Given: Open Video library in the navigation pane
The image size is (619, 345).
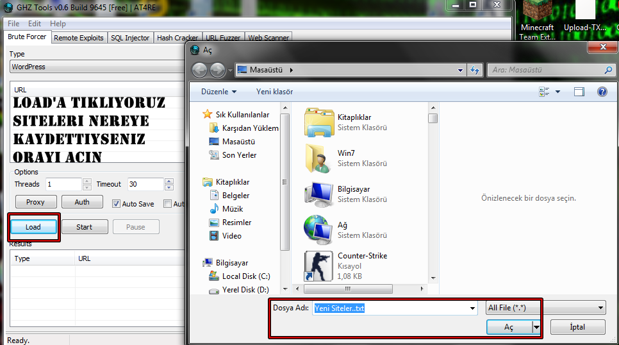Looking at the screenshot, I should [x=232, y=236].
